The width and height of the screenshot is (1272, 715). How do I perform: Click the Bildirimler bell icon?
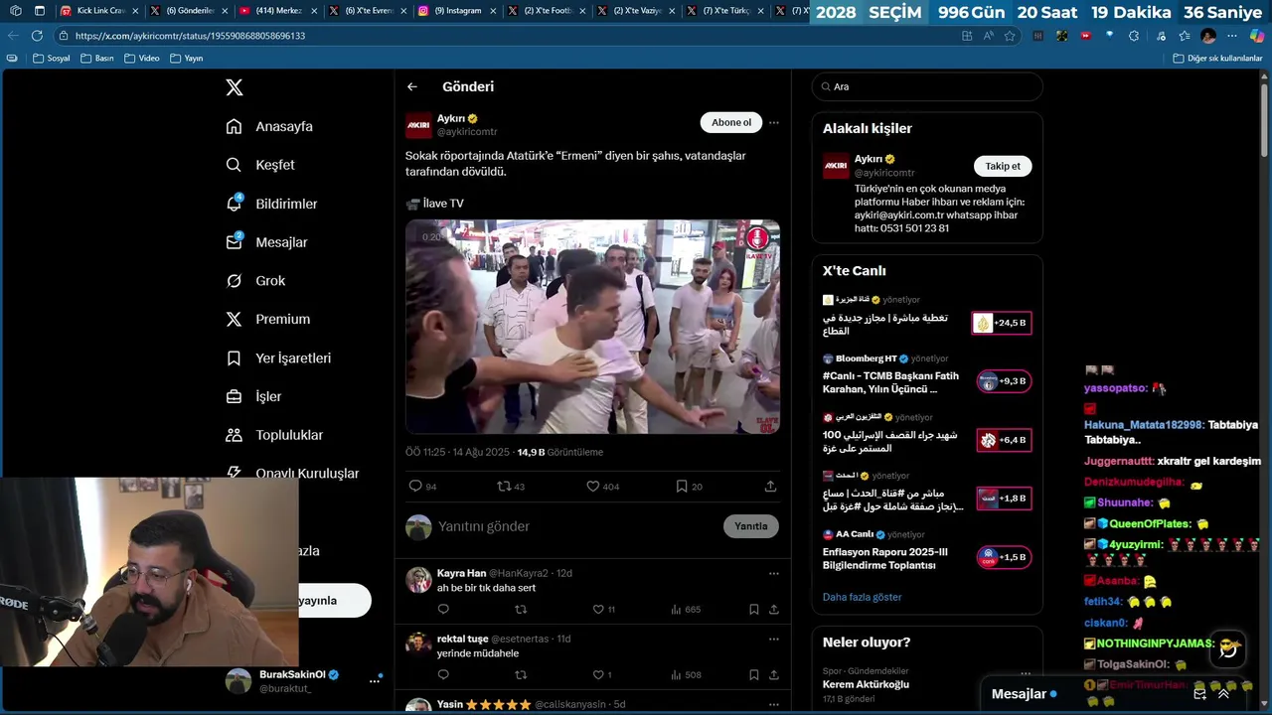click(x=234, y=204)
